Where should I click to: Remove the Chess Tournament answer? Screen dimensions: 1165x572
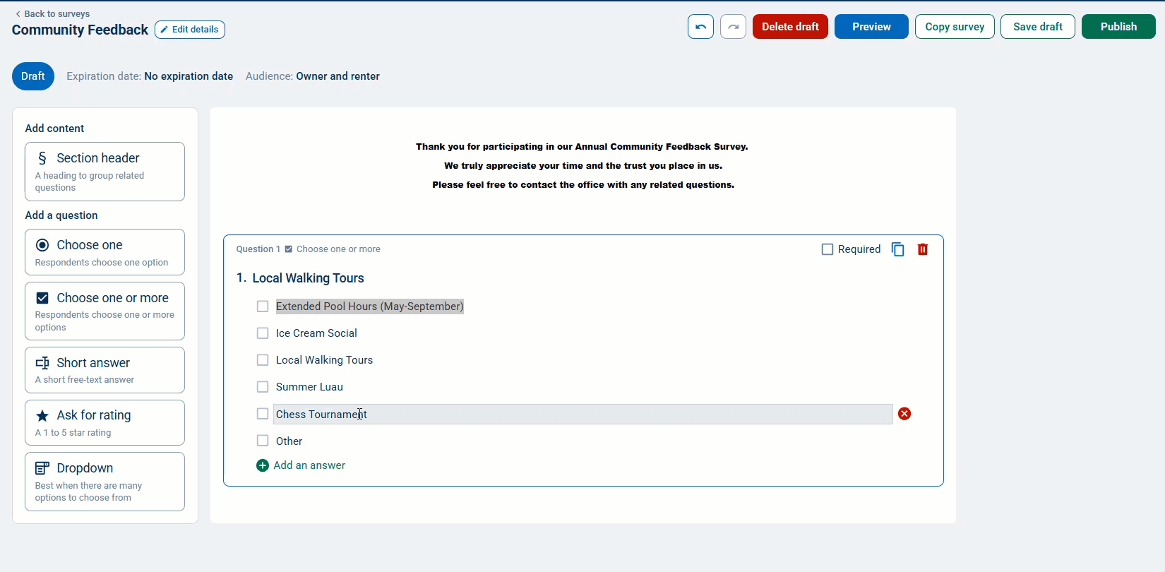click(x=904, y=414)
